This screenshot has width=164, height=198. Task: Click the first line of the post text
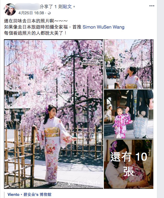(x=36, y=21)
